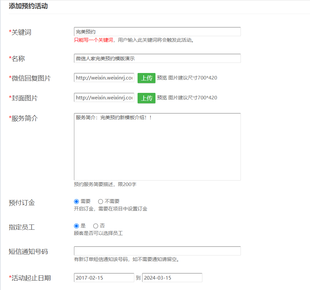Image resolution: width=310 pixels, height=290 pixels.
Task: Click the empty 短信通知号码 input
Action: [x=157, y=251]
